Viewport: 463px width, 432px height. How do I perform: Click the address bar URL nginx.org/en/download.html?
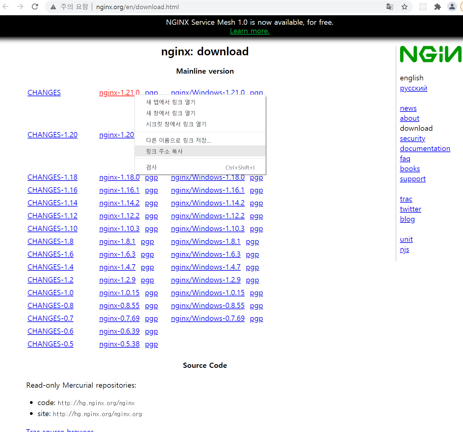click(x=137, y=7)
